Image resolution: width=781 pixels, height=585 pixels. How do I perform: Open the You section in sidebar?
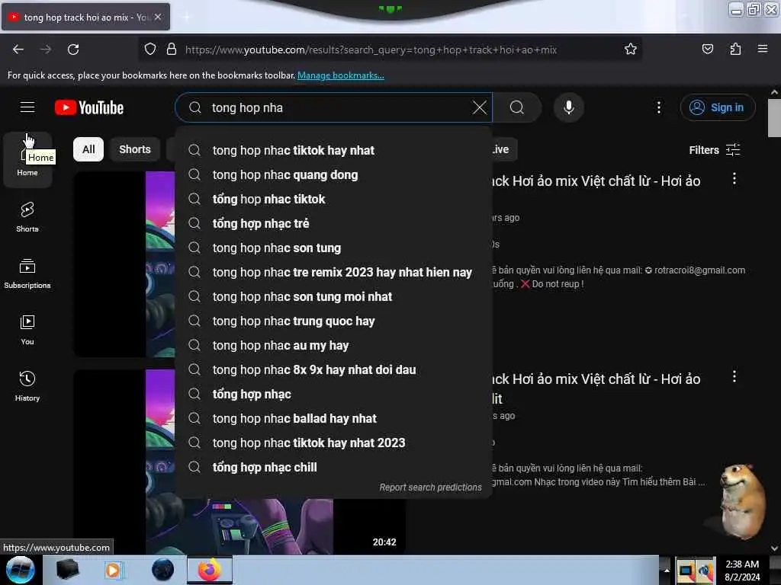[x=27, y=330]
